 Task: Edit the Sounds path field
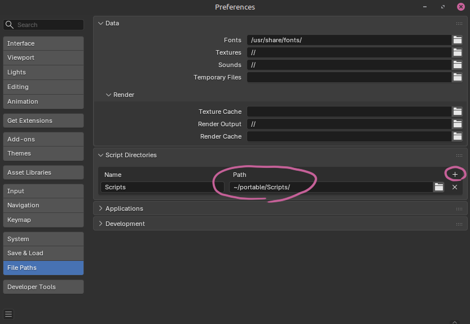(349, 65)
